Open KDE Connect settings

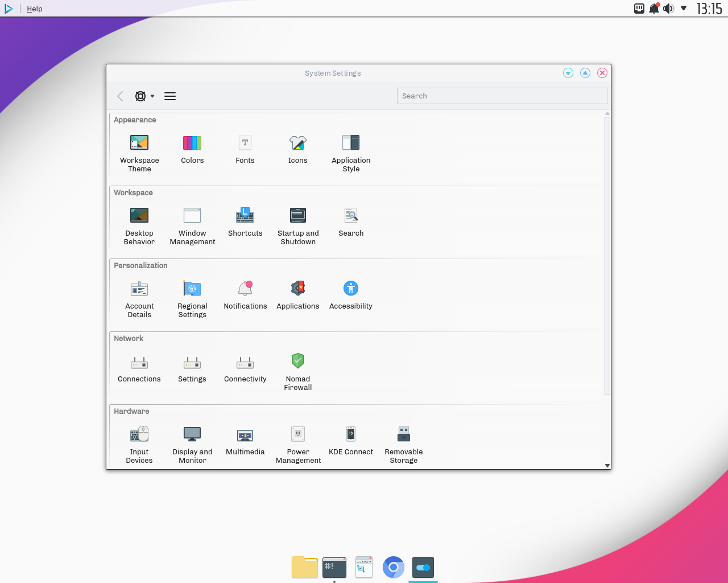click(x=351, y=440)
